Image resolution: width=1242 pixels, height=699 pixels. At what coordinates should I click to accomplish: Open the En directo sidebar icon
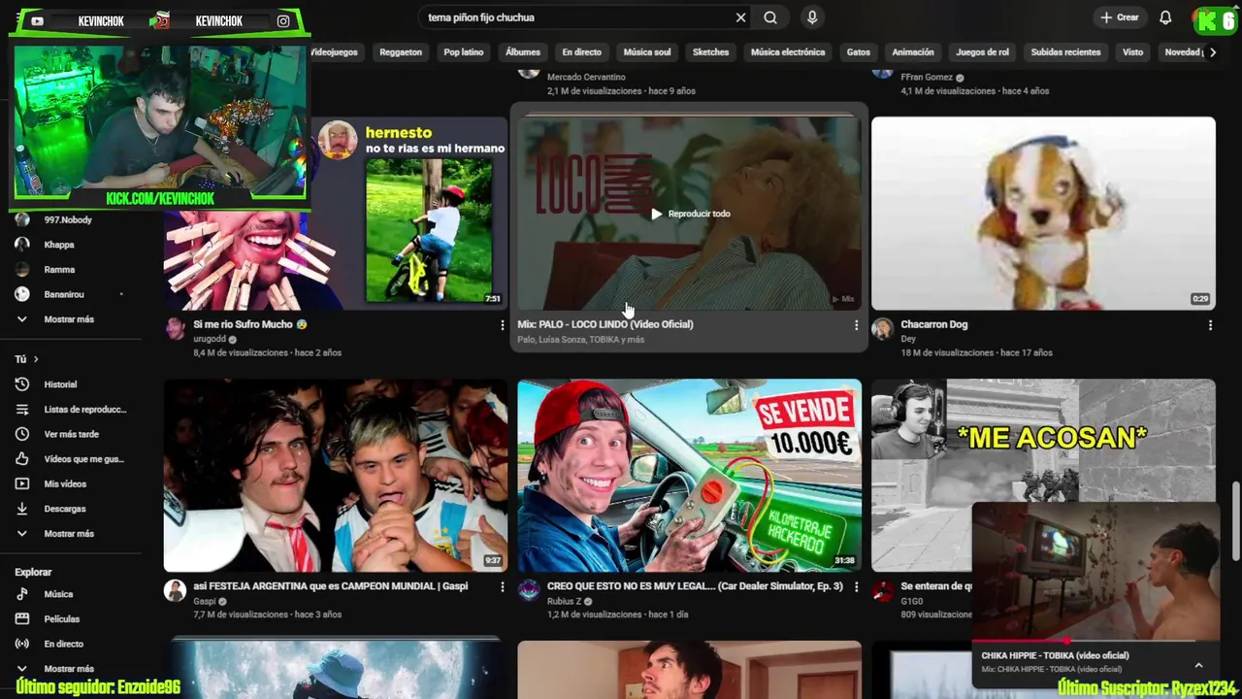(22, 644)
